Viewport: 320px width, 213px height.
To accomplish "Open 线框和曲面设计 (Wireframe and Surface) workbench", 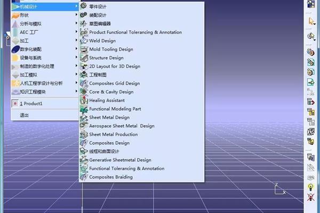I will click(x=142, y=151).
